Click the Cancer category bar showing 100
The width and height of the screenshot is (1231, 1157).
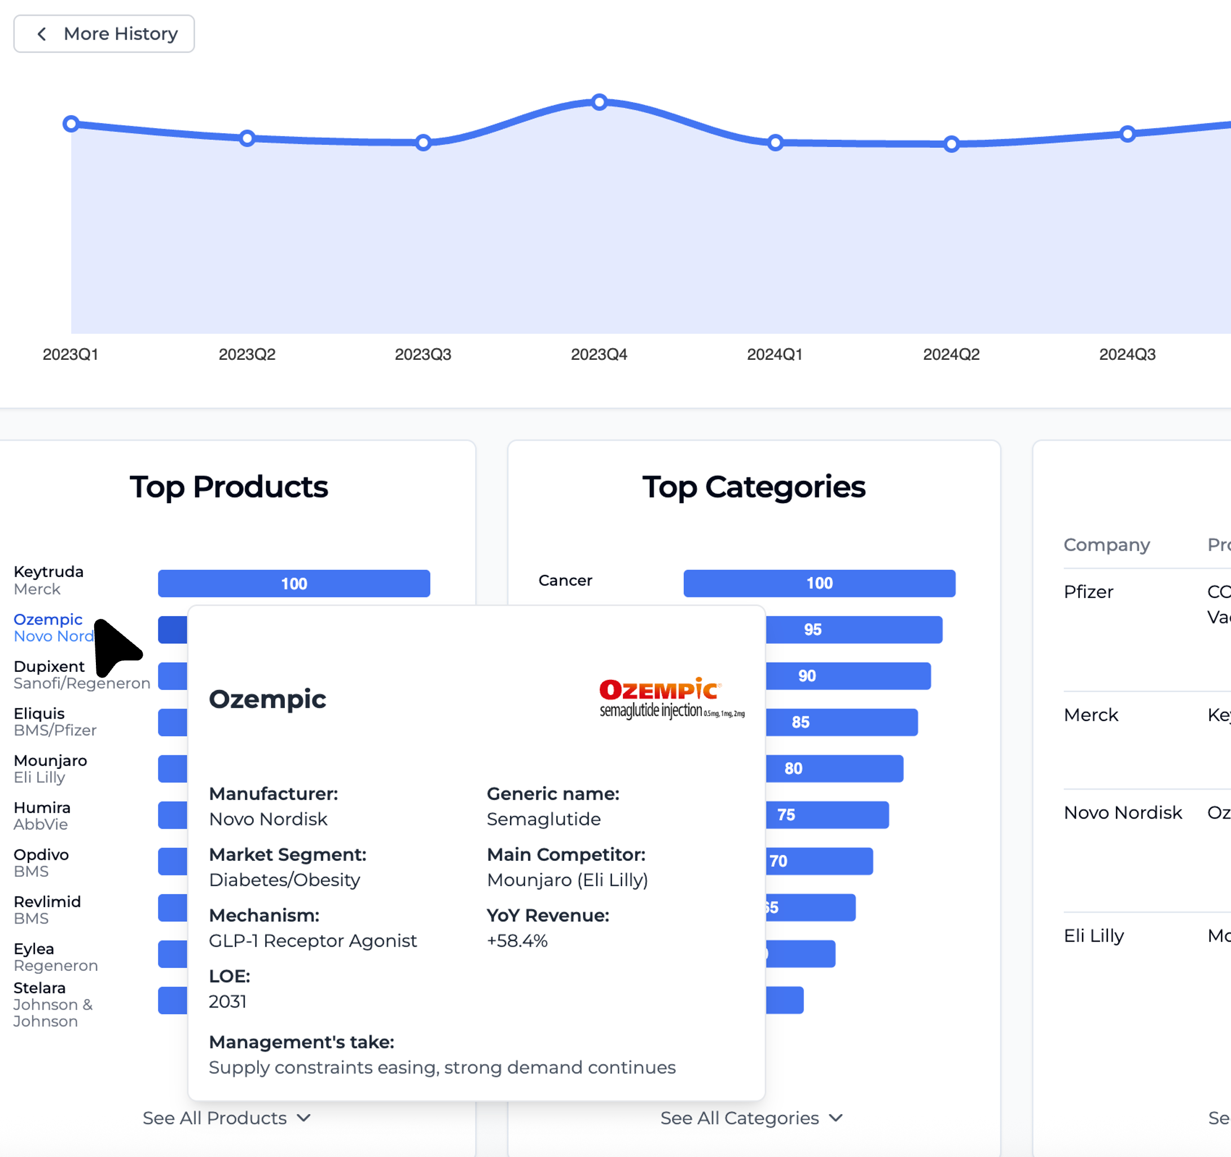click(819, 583)
